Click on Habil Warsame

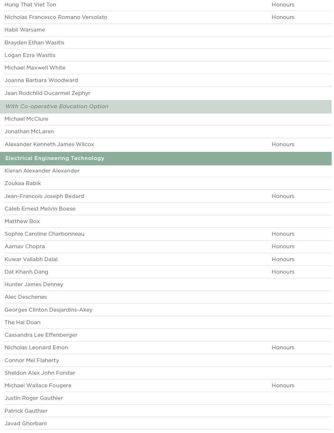point(25,30)
